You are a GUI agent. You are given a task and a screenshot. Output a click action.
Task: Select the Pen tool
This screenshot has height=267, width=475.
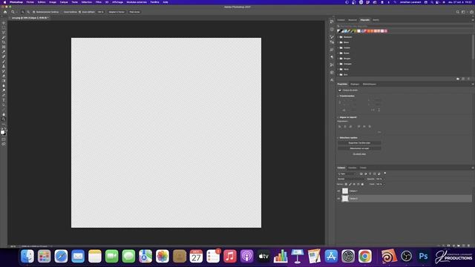4,95
